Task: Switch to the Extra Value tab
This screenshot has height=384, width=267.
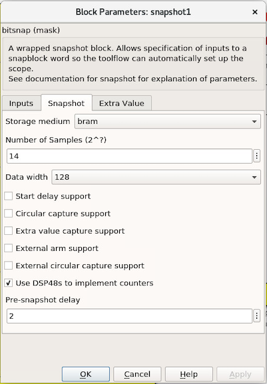Action: click(x=122, y=103)
